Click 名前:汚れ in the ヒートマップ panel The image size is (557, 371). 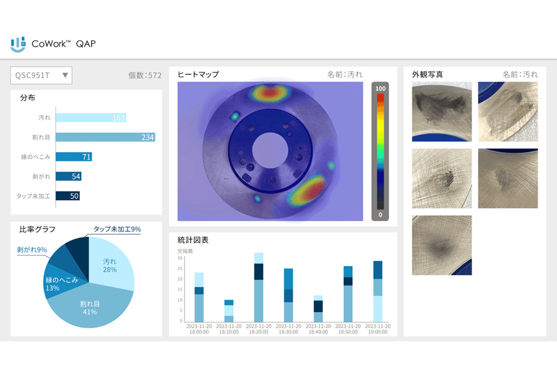point(345,74)
